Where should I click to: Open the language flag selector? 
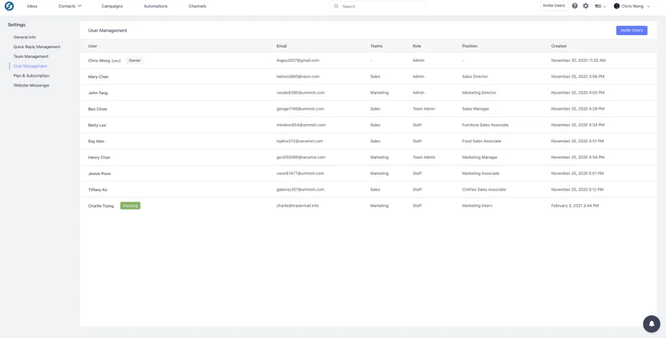click(x=600, y=6)
